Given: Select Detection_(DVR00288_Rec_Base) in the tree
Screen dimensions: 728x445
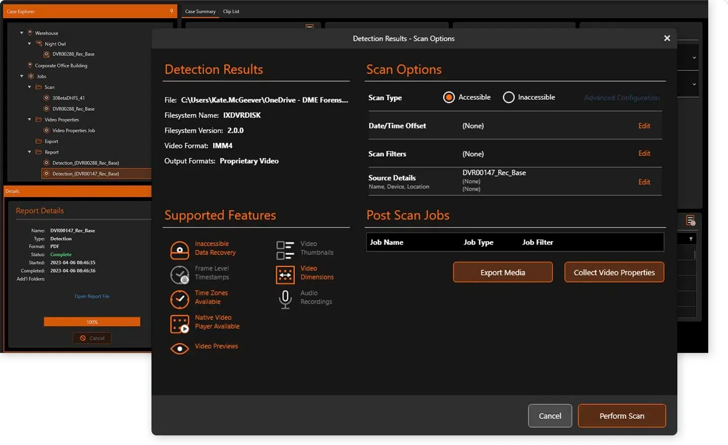Looking at the screenshot, I should pos(85,162).
